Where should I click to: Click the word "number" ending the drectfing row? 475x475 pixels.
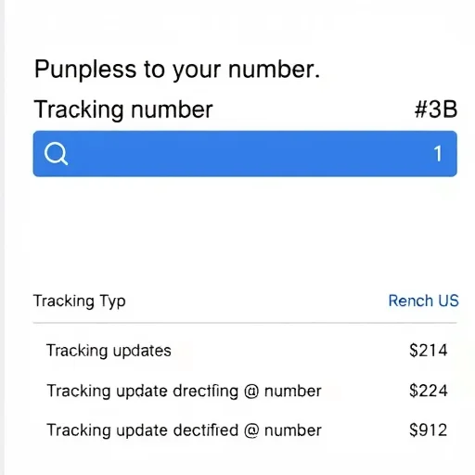(293, 392)
